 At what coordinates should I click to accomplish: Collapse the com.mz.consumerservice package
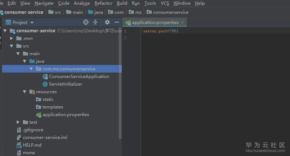tap(31, 69)
